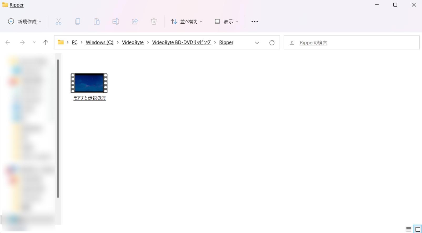Refresh the Ripper folder view
Viewport: 422px width, 233px height.
click(x=272, y=43)
